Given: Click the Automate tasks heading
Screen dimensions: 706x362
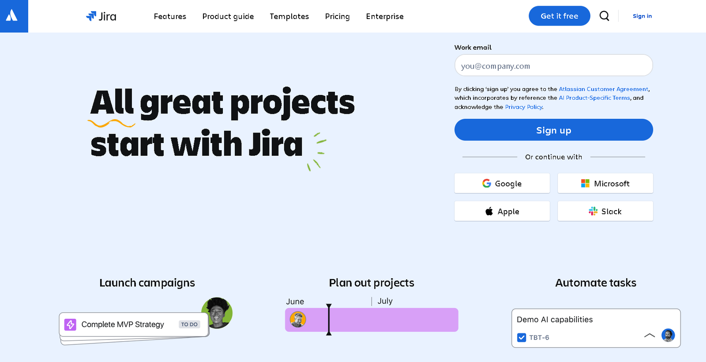Looking at the screenshot, I should pyautogui.click(x=596, y=283).
